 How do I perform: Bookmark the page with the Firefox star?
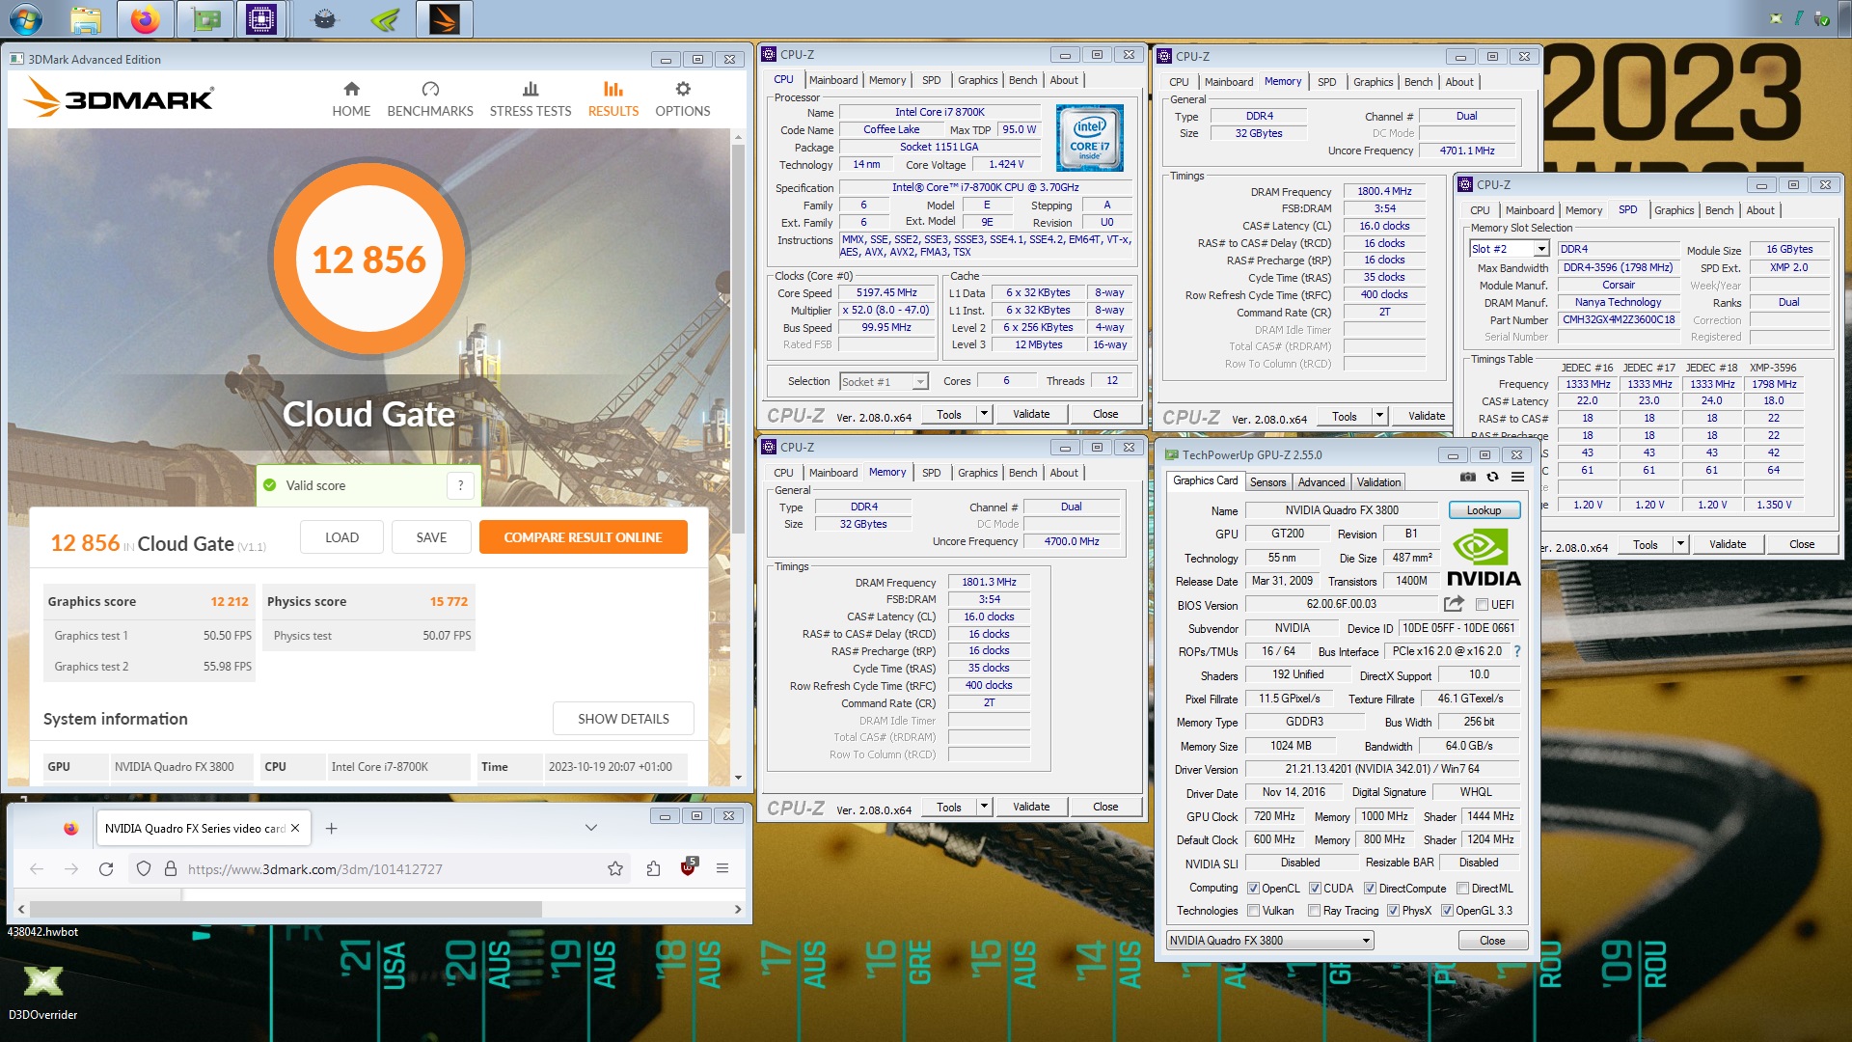tap(615, 868)
